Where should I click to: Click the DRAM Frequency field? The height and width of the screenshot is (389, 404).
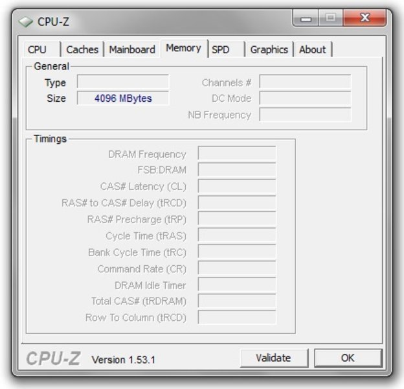(237, 154)
